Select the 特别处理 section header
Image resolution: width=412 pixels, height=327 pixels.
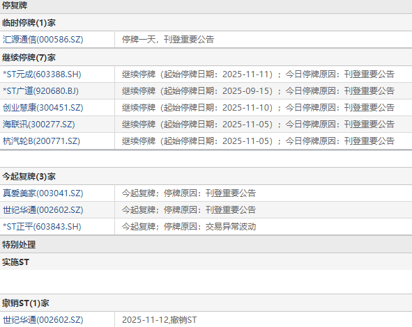coord(19,245)
